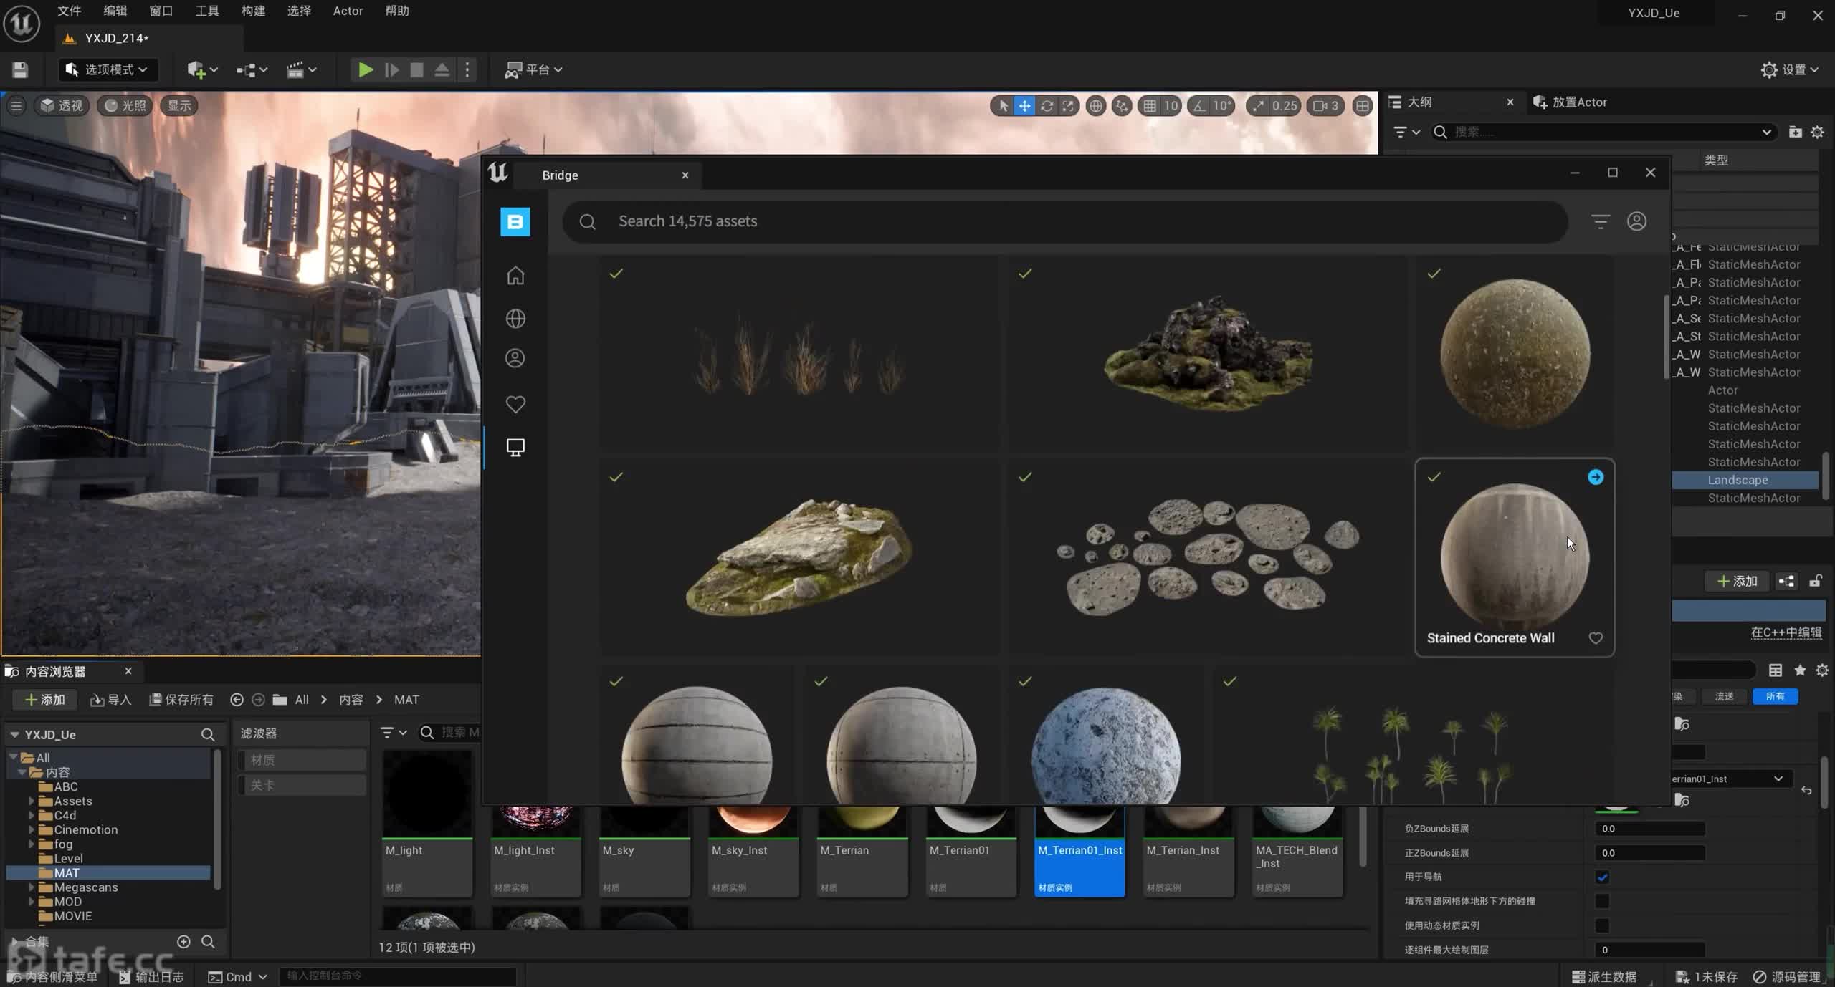
Task: Click the 保存所有 save all button
Action: pyautogui.click(x=181, y=700)
